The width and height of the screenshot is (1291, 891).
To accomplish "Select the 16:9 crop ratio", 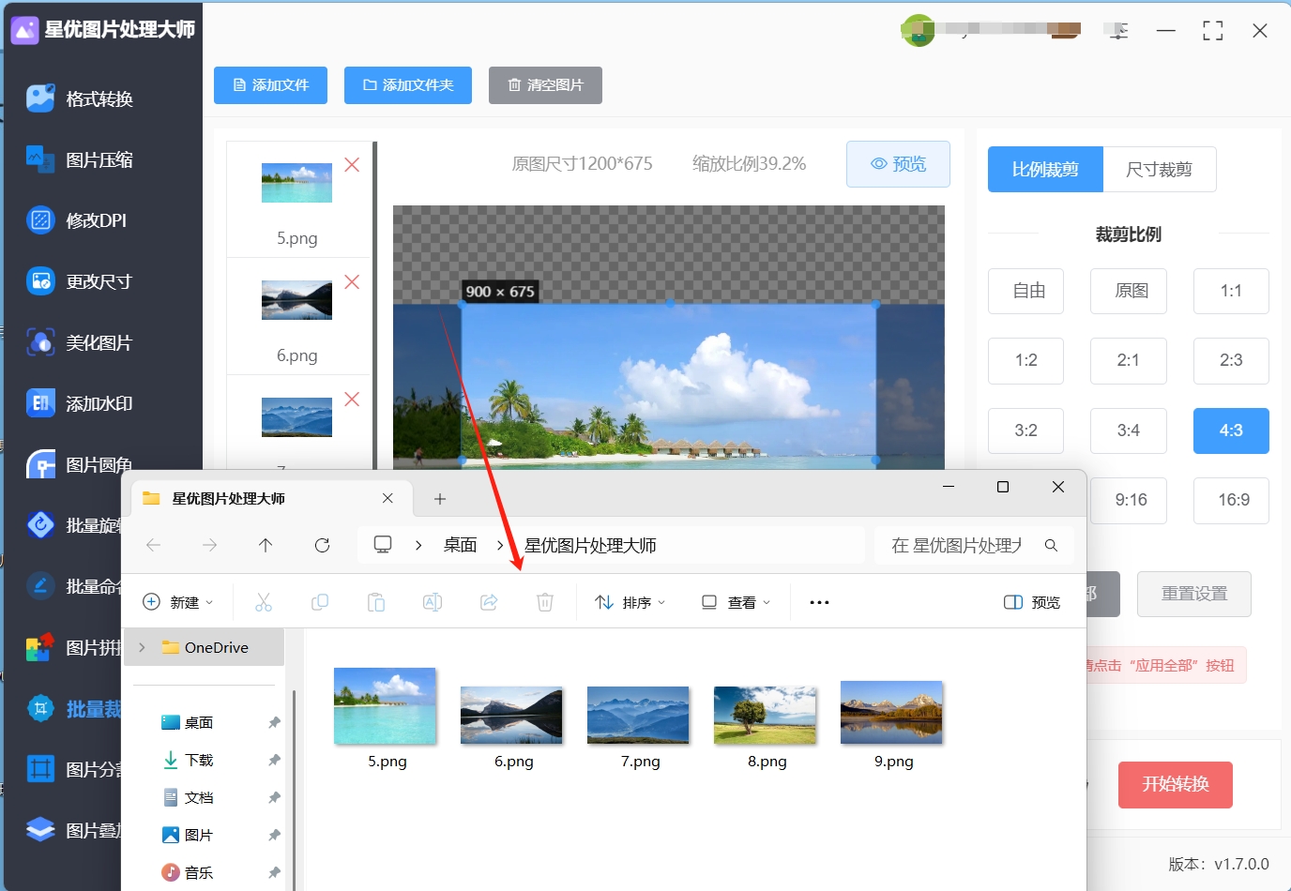I will coord(1231,501).
